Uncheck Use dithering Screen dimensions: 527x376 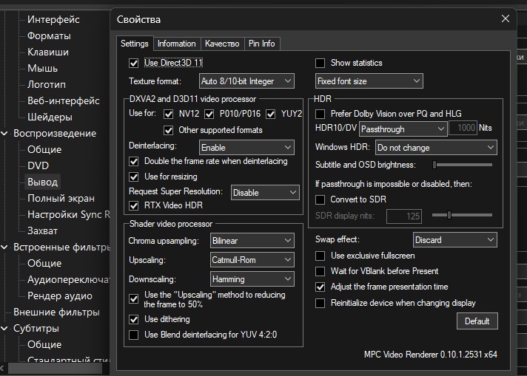pyautogui.click(x=134, y=319)
